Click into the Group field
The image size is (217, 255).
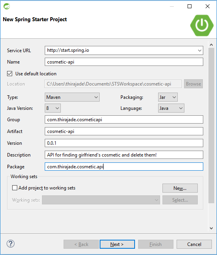[124, 120]
